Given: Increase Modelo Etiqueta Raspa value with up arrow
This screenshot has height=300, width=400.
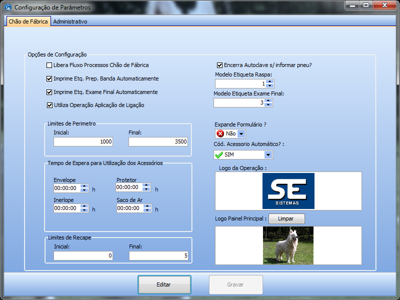Looking at the screenshot, I should pyautogui.click(x=270, y=81).
